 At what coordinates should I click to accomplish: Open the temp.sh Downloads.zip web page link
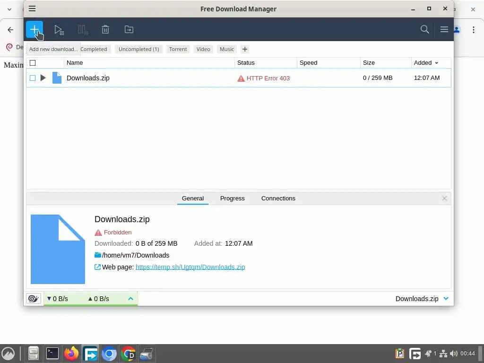pos(190,267)
